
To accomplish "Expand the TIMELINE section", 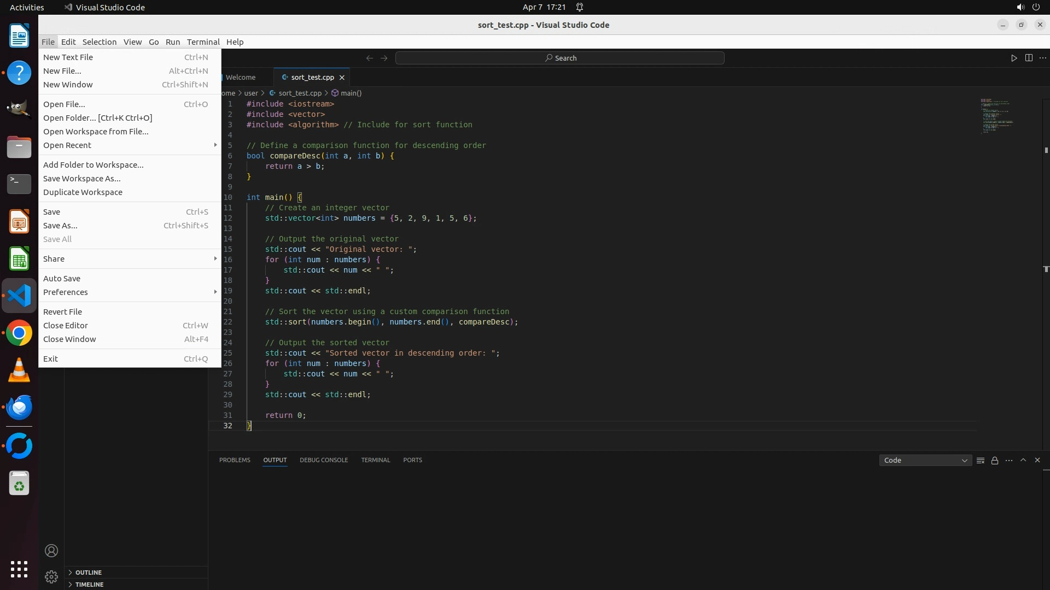I will click(x=89, y=585).
